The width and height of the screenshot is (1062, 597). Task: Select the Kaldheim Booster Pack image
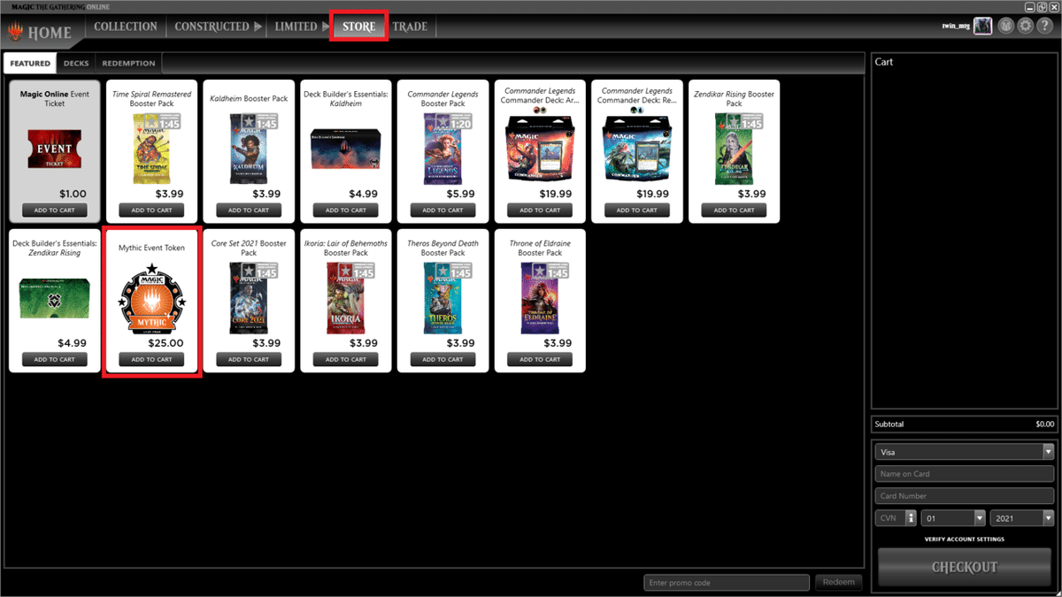pyautogui.click(x=250, y=148)
